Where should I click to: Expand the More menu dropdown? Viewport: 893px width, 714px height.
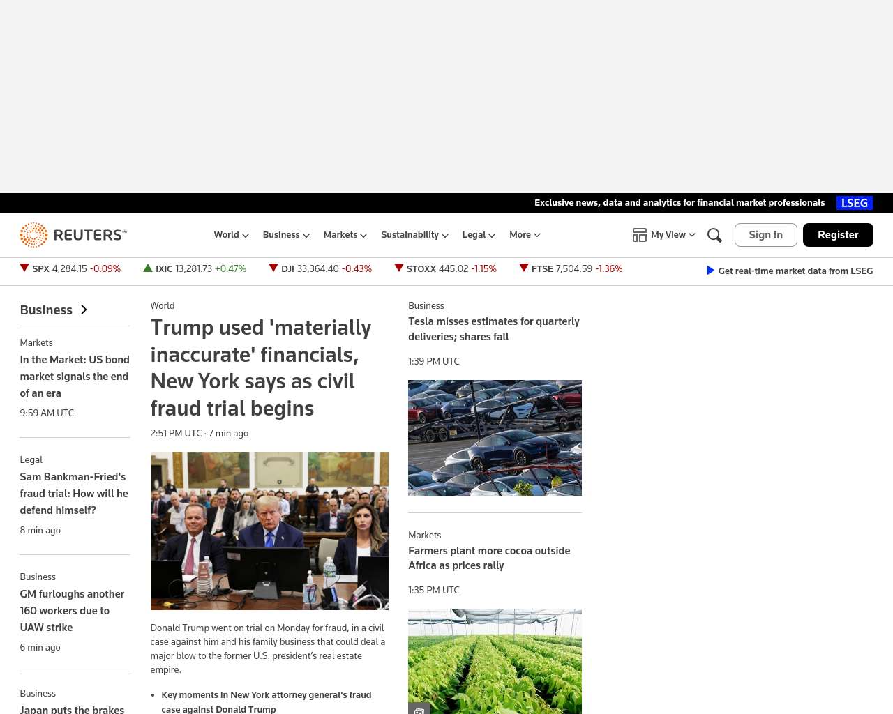(525, 235)
